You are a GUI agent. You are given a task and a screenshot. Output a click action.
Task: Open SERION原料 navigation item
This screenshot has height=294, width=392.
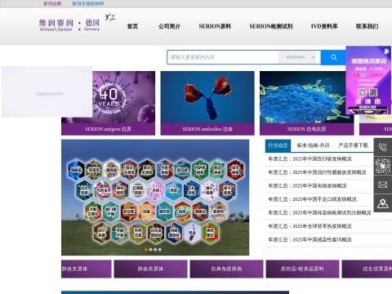pos(215,26)
